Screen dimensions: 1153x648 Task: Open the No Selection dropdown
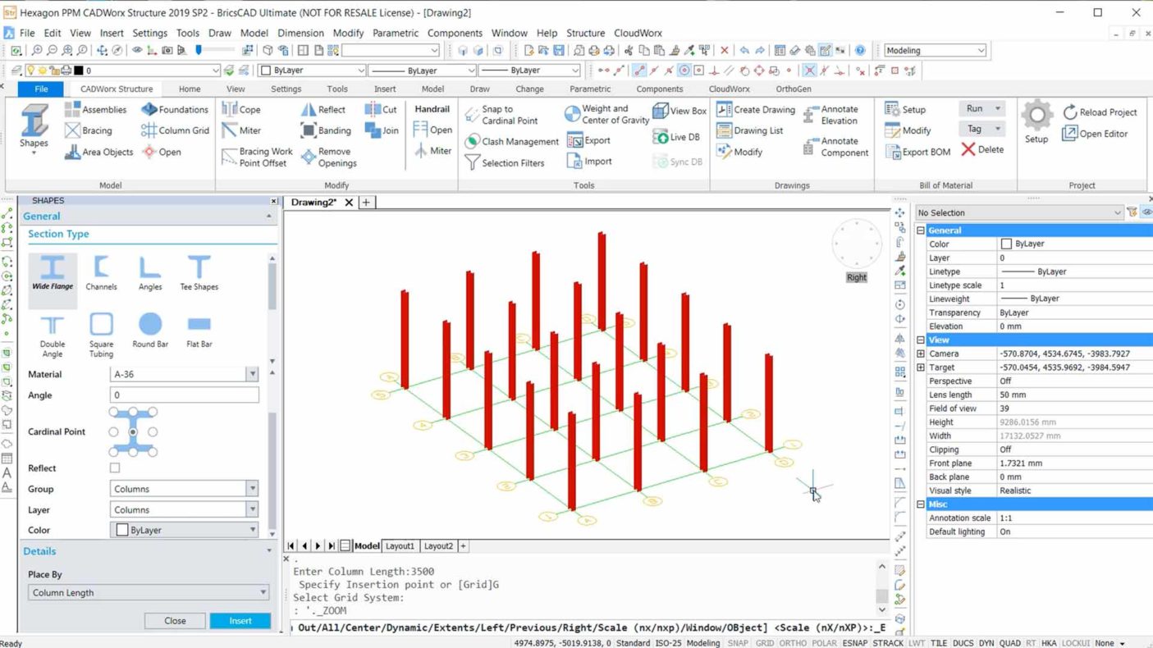[1018, 212]
